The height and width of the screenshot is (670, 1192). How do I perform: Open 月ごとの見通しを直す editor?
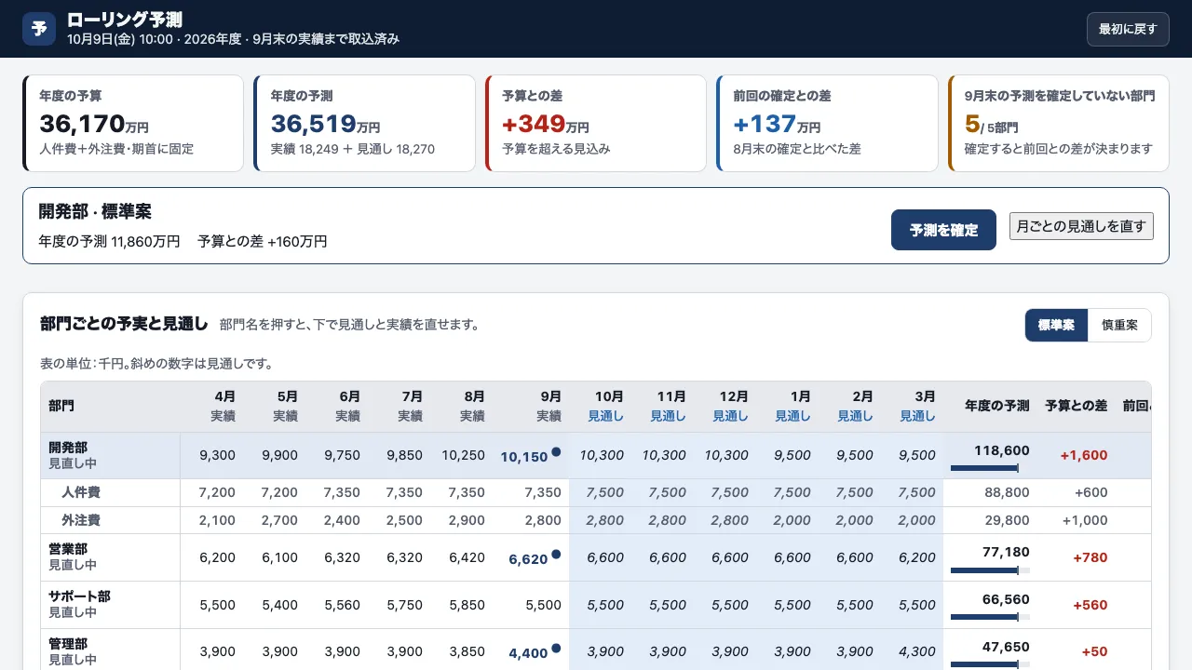pyautogui.click(x=1081, y=226)
